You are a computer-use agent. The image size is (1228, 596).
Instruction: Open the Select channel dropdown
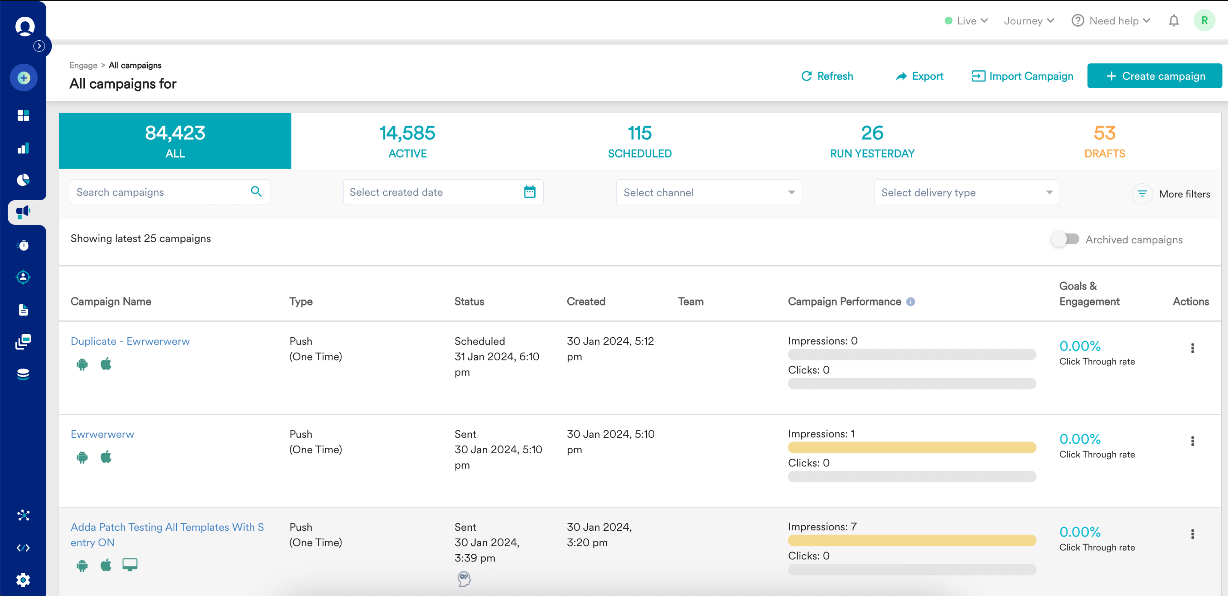coord(708,192)
